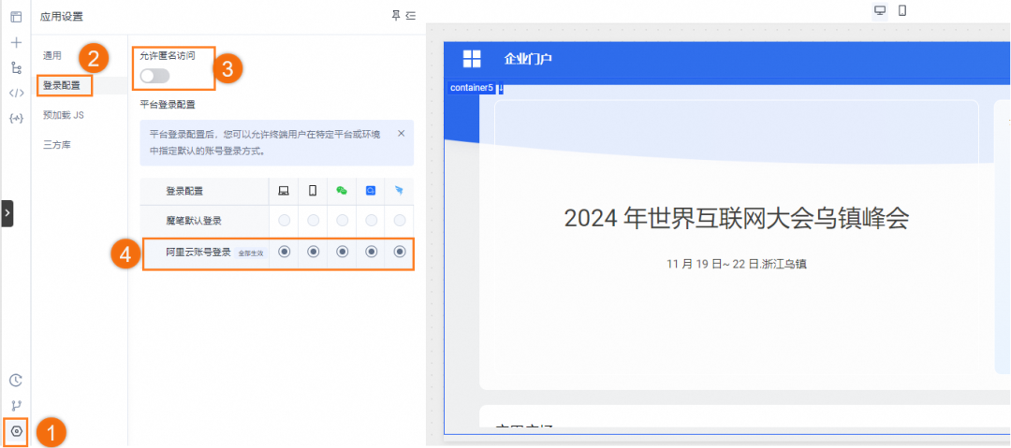Click the plus add-component icon

[16, 42]
